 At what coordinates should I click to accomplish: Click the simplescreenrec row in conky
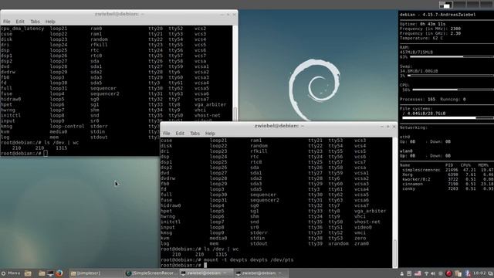[x=448, y=170]
